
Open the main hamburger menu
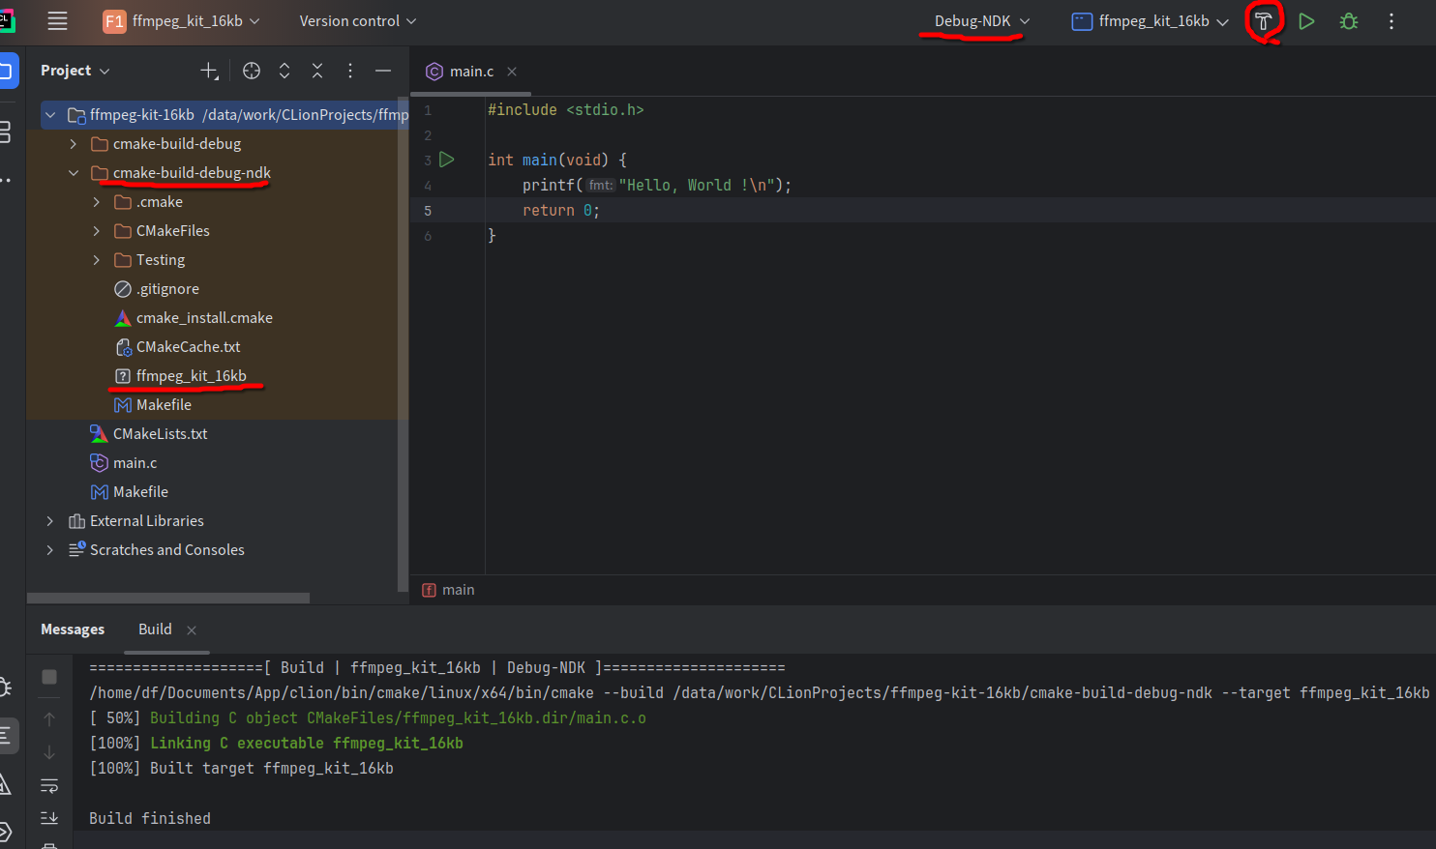coord(57,20)
